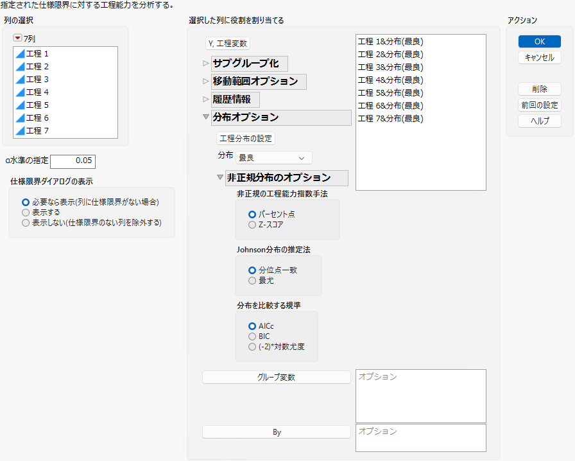575x461 pixels.
Task: Click the By optional drop box
Action: (421, 438)
